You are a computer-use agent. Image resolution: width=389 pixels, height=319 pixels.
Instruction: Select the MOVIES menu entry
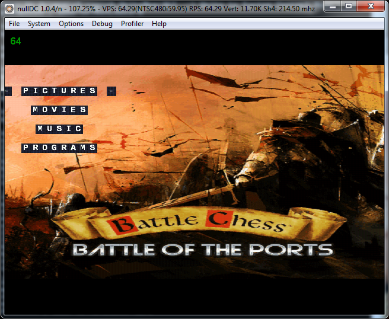pos(59,110)
